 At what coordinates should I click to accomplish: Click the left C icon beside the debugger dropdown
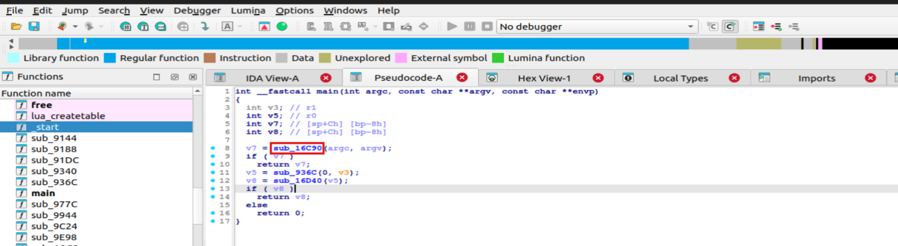tap(712, 26)
